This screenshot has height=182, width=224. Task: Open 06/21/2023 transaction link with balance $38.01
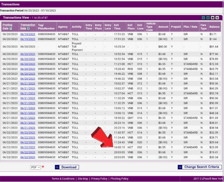[x=28, y=123]
